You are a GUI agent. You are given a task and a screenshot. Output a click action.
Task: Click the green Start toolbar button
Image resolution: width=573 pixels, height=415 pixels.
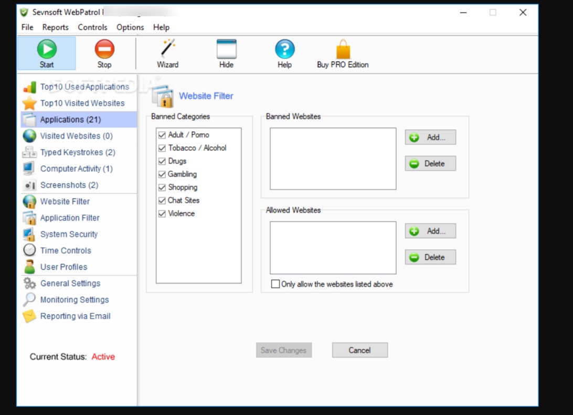47,54
